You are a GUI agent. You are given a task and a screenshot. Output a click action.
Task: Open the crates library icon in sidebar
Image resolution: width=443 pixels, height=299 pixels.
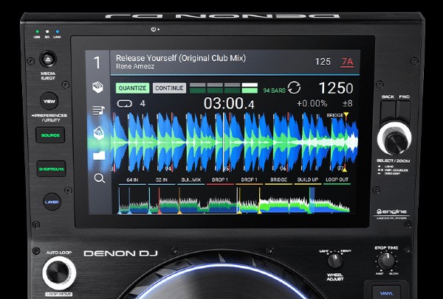pyautogui.click(x=97, y=88)
